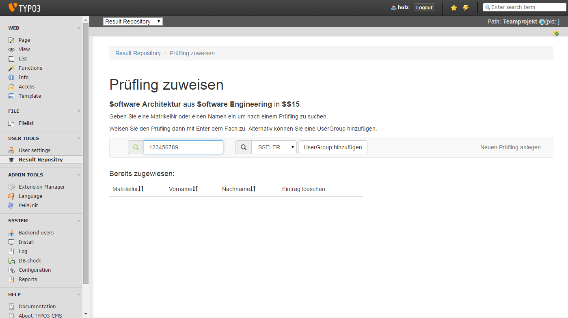Viewport: 568px width, 318px height.
Task: Click the sidebar vertical scrollbar
Action: point(86,154)
